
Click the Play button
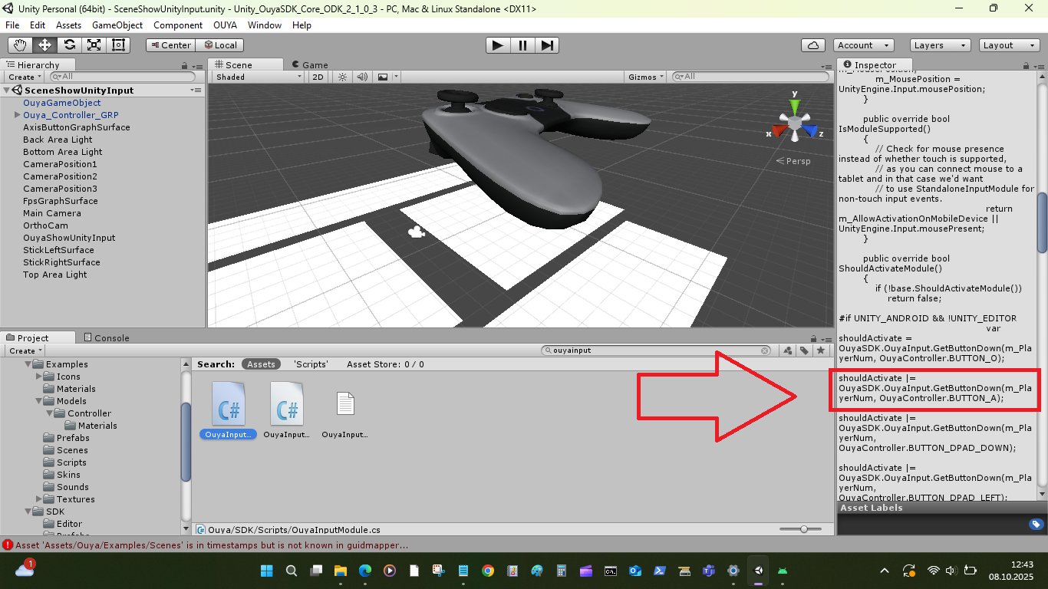click(497, 45)
